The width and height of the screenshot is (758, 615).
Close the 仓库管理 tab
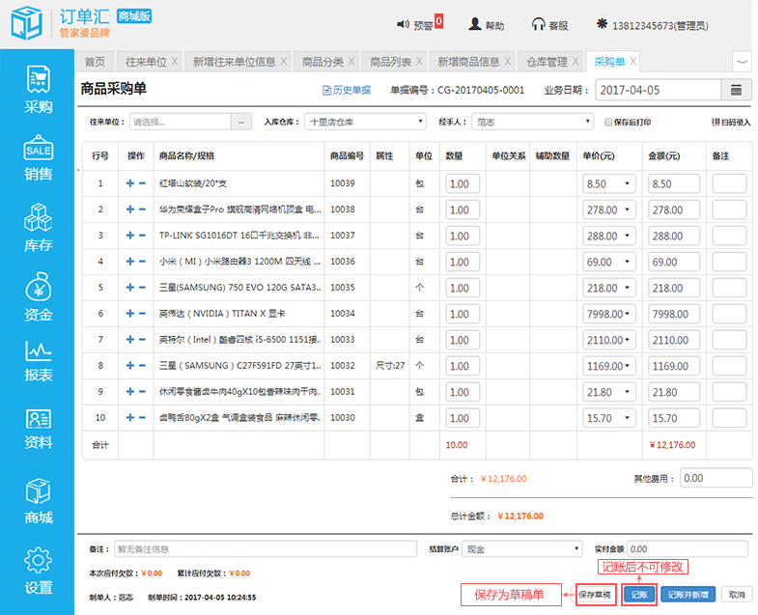coord(576,62)
